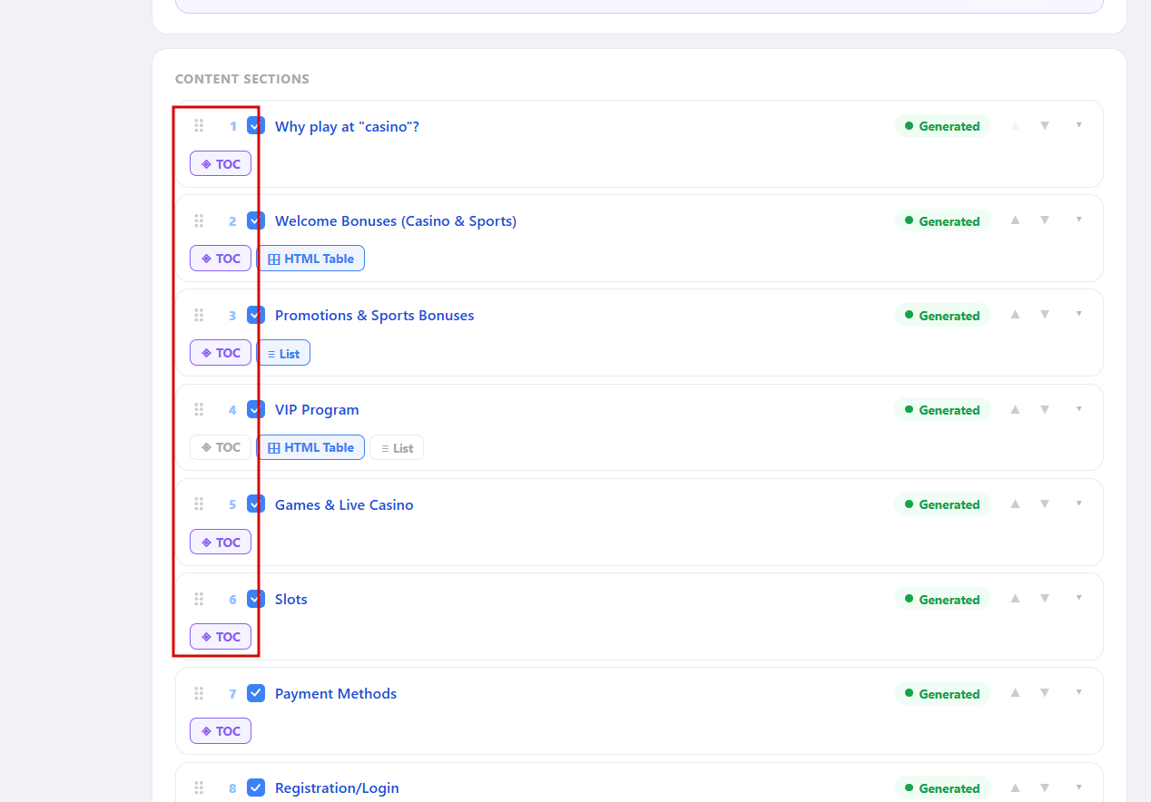
Task: Uncheck Games & Live Casino checkbox
Action: coord(256,504)
